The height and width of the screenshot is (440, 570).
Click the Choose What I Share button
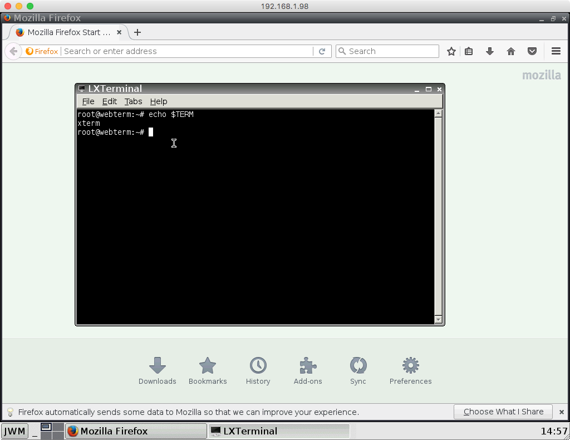click(x=503, y=412)
